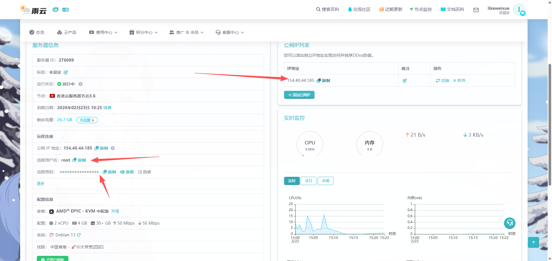
Task: Go to the 云产品 menu item
Action: click(67, 32)
